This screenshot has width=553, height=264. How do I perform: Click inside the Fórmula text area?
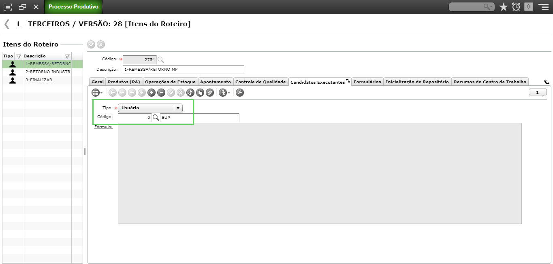[320, 173]
